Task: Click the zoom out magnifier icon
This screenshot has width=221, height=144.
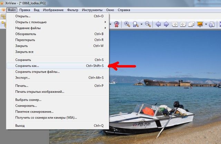Action: [x=148, y=24]
